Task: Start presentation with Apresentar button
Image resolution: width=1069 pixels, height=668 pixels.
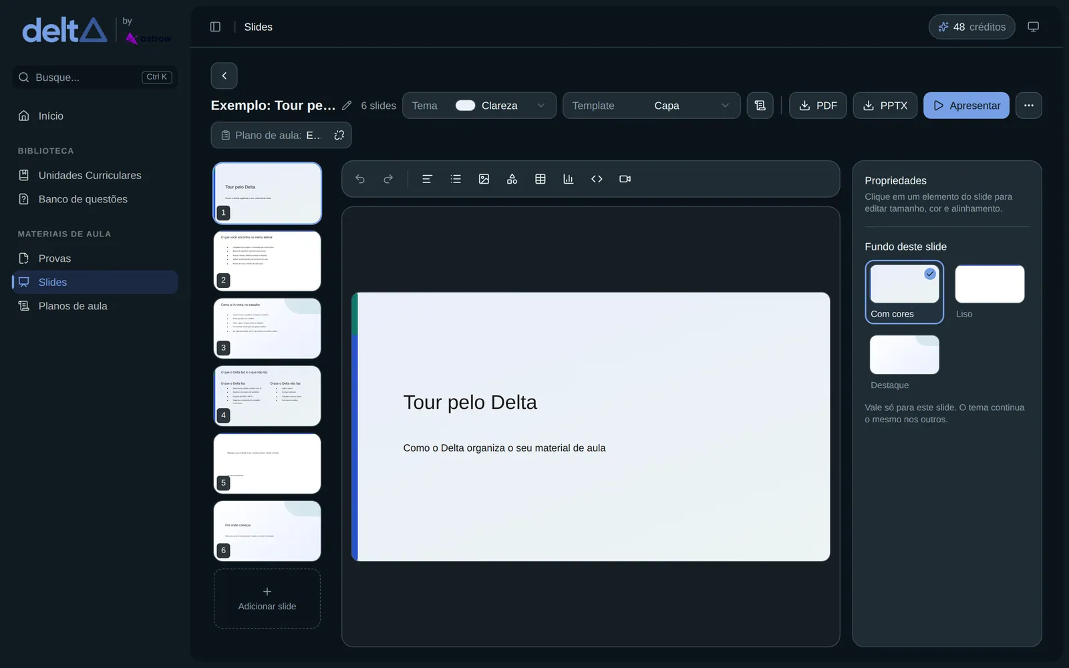Action: [966, 106]
